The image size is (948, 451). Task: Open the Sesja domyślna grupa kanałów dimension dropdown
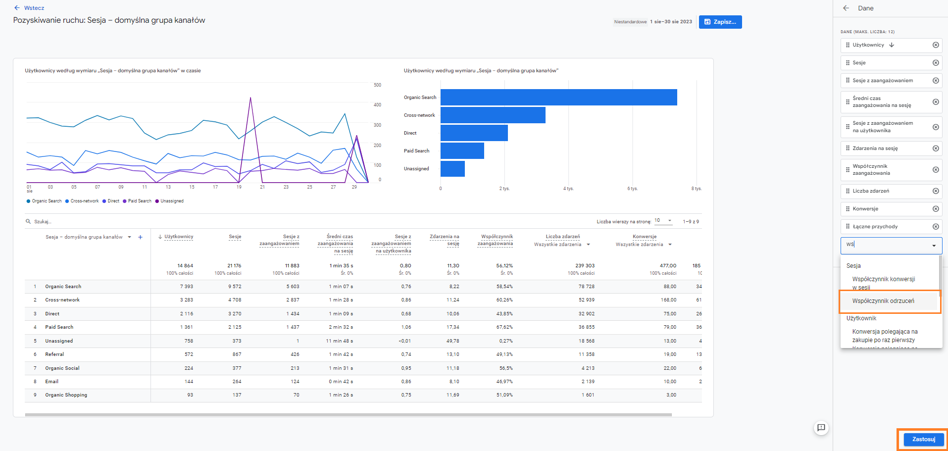[x=89, y=237]
